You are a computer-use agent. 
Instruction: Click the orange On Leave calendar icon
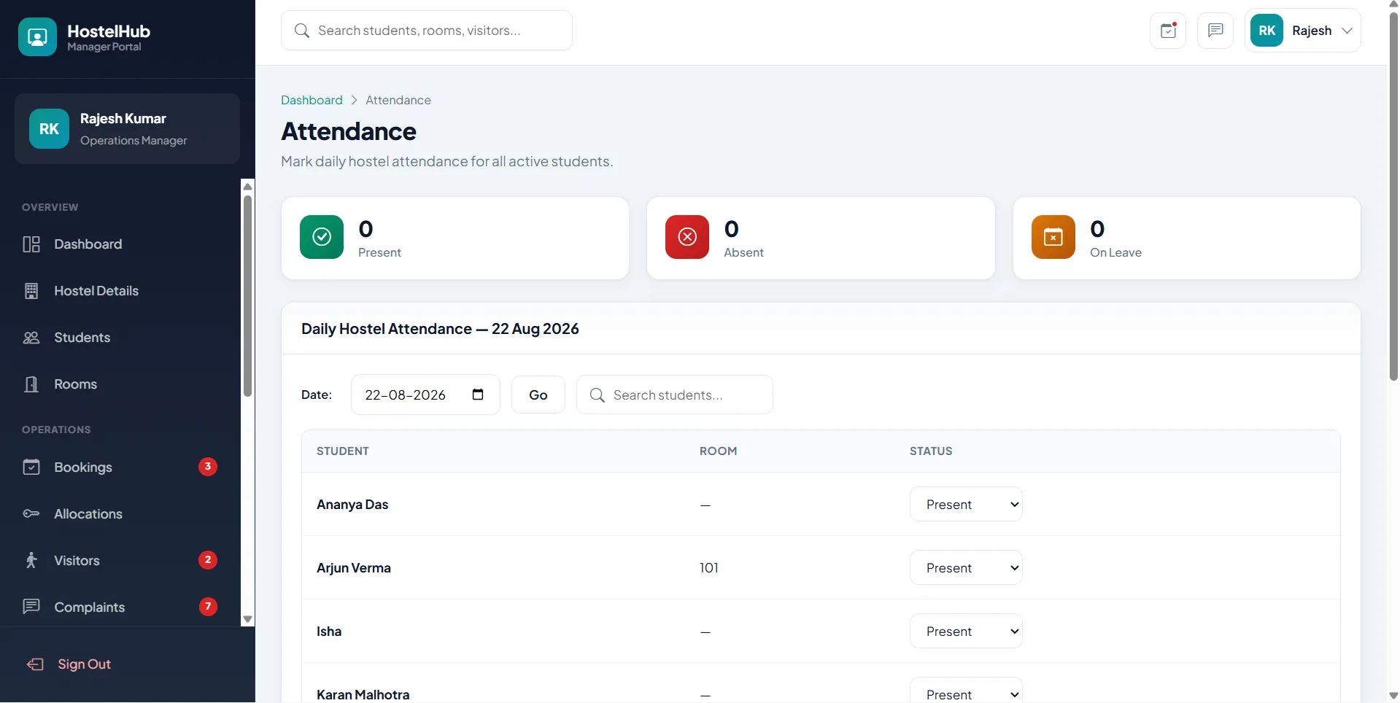coord(1053,237)
